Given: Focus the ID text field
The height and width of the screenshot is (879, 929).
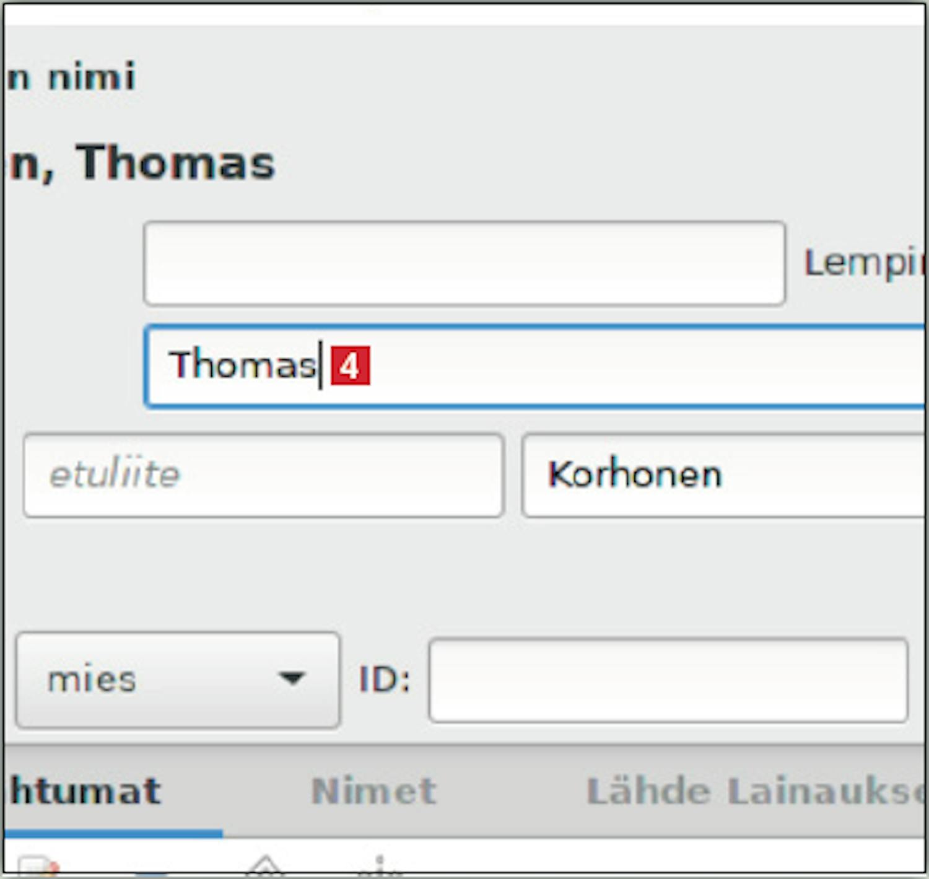Looking at the screenshot, I should (668, 680).
